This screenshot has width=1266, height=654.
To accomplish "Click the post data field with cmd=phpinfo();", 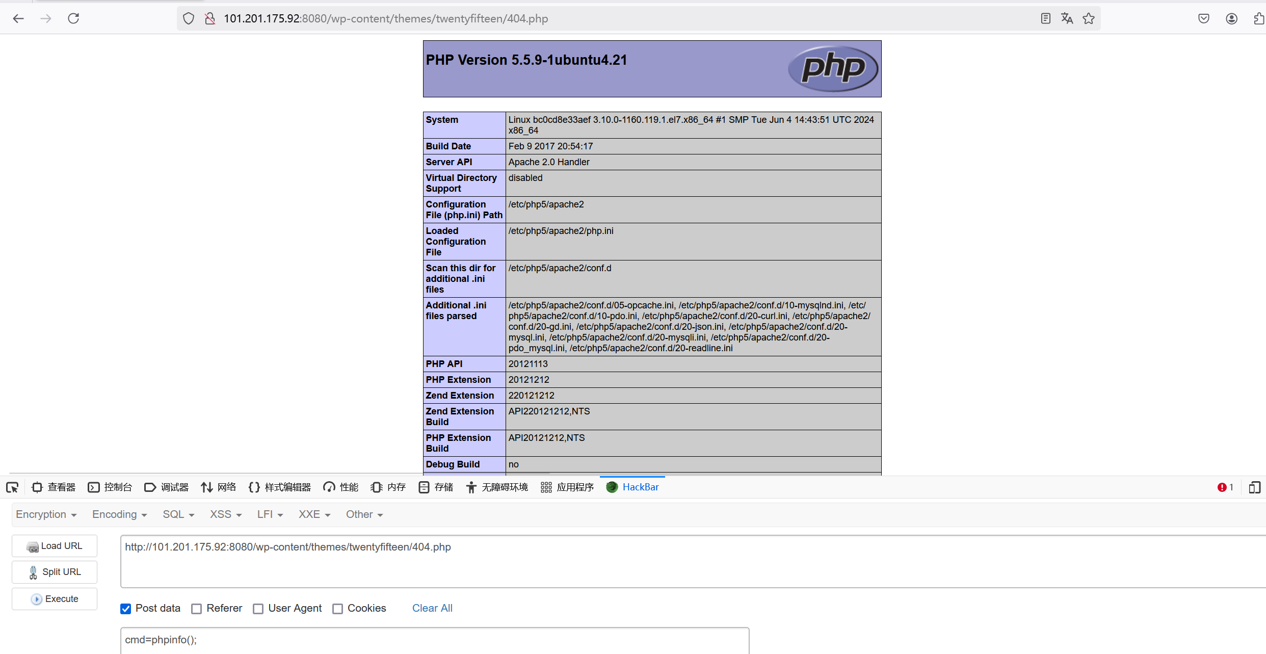I will [435, 640].
